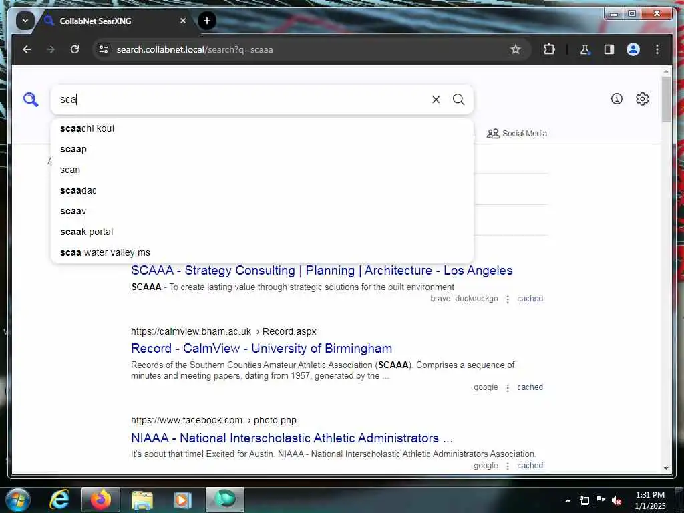The height and width of the screenshot is (513, 684).
Task: Click the calmview.bham.ac.uk URL
Action: (x=223, y=331)
